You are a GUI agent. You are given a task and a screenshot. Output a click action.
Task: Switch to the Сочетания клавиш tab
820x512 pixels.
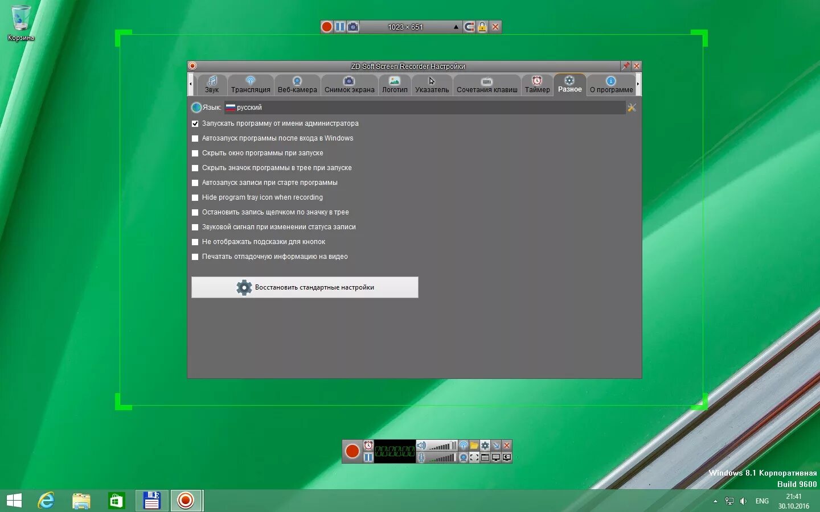pyautogui.click(x=487, y=85)
